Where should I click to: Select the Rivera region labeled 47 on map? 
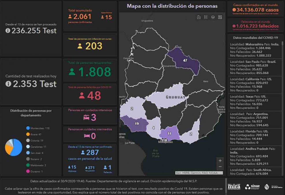(x=185, y=60)
